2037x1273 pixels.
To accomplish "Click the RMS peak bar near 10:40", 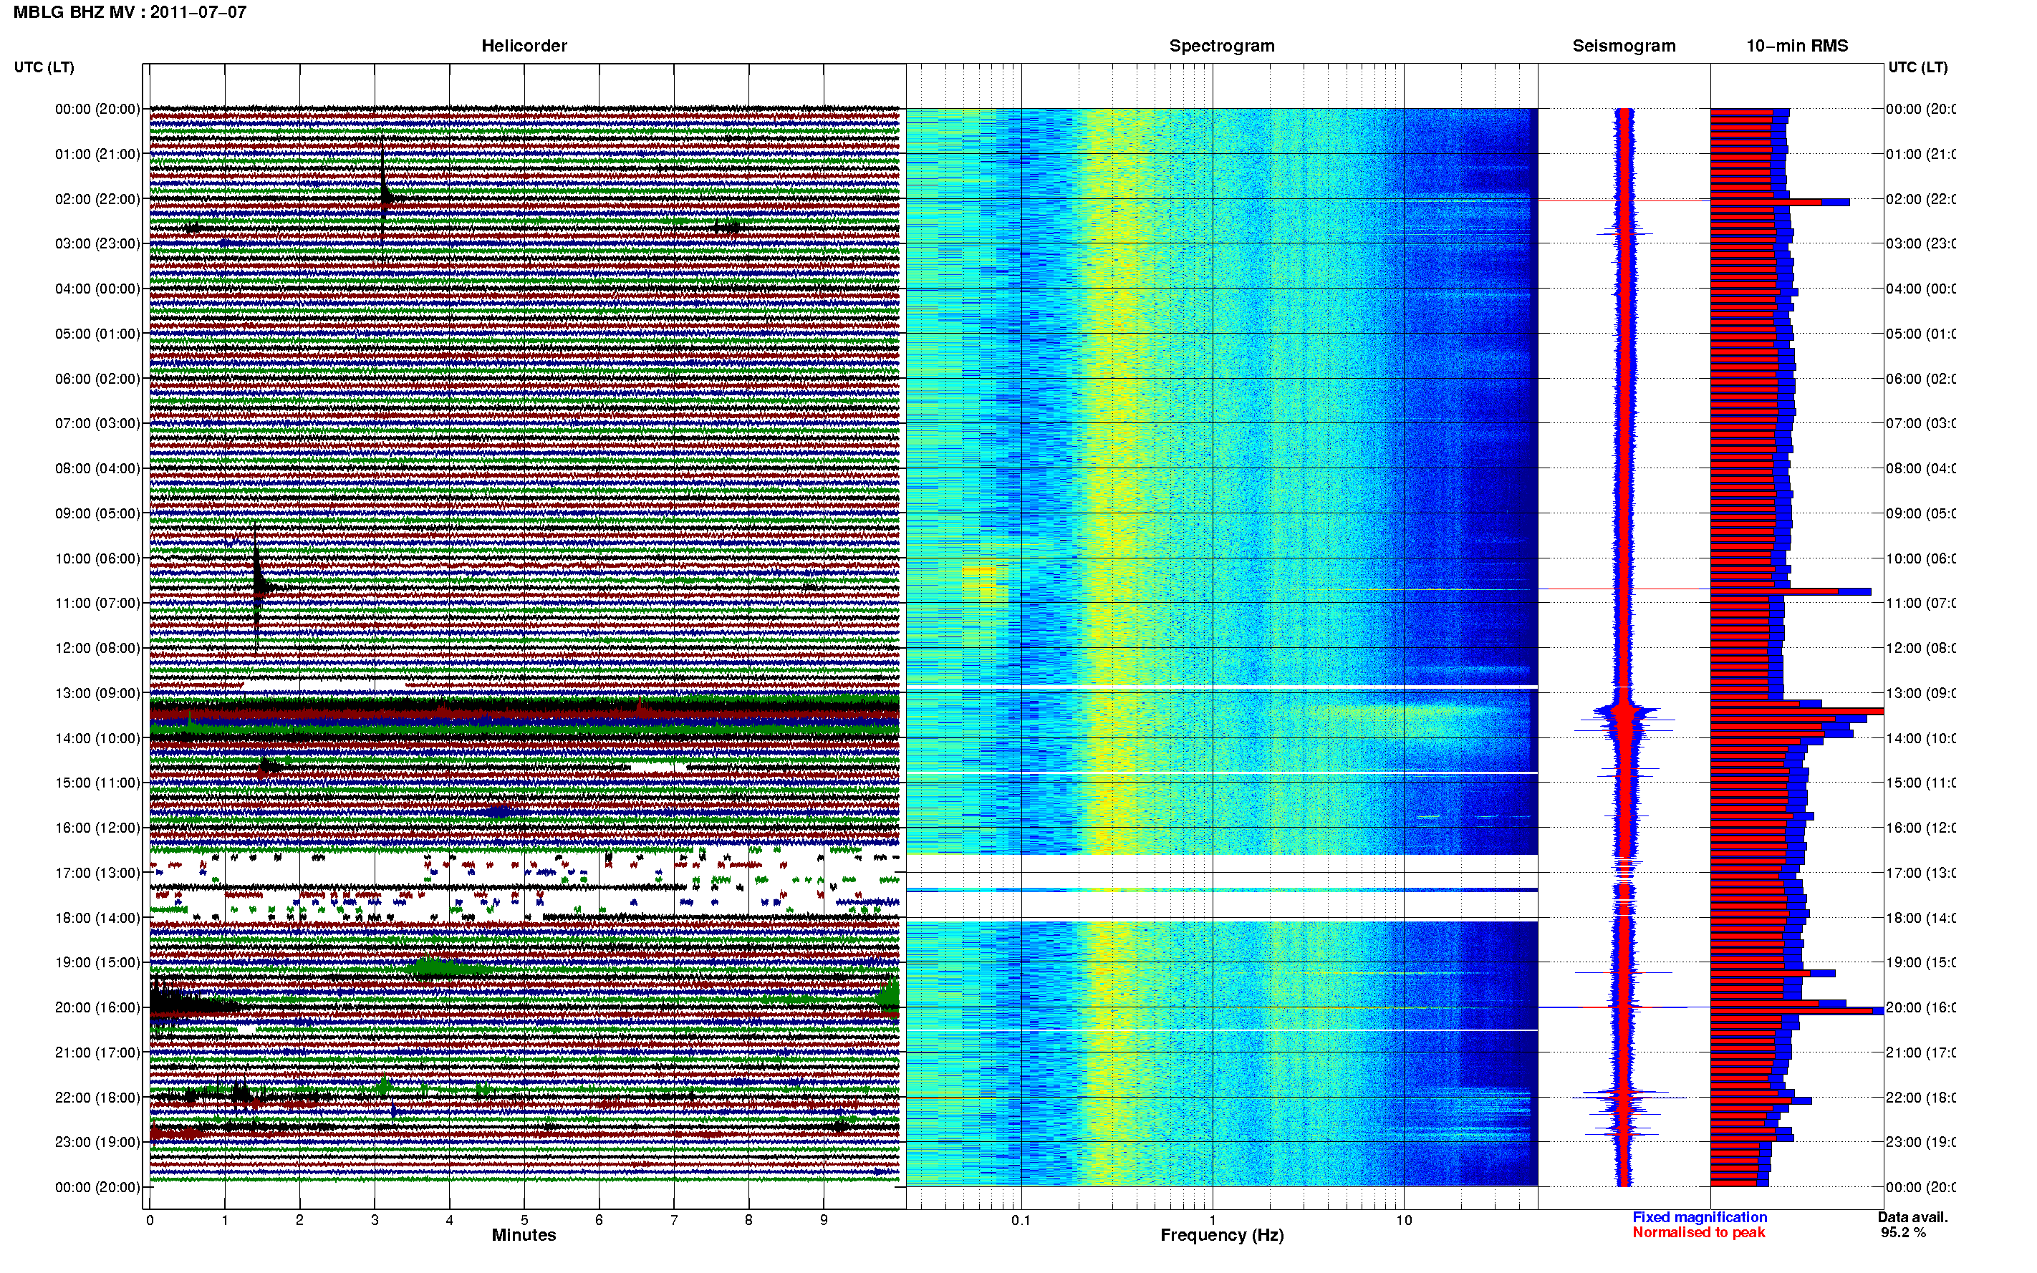I will (x=1791, y=592).
